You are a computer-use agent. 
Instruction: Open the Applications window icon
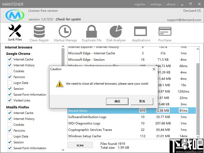point(141,31)
